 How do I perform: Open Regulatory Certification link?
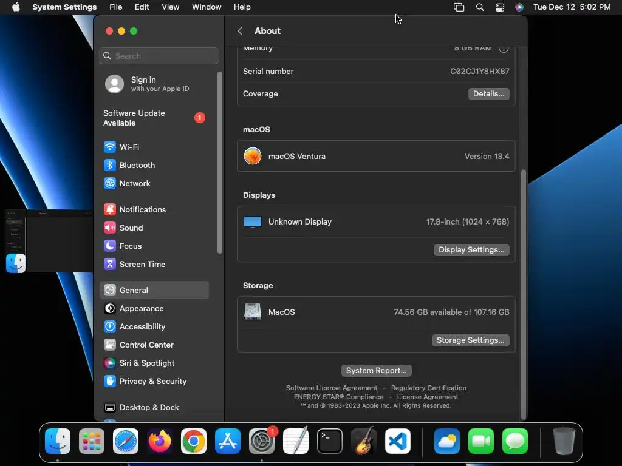429,388
